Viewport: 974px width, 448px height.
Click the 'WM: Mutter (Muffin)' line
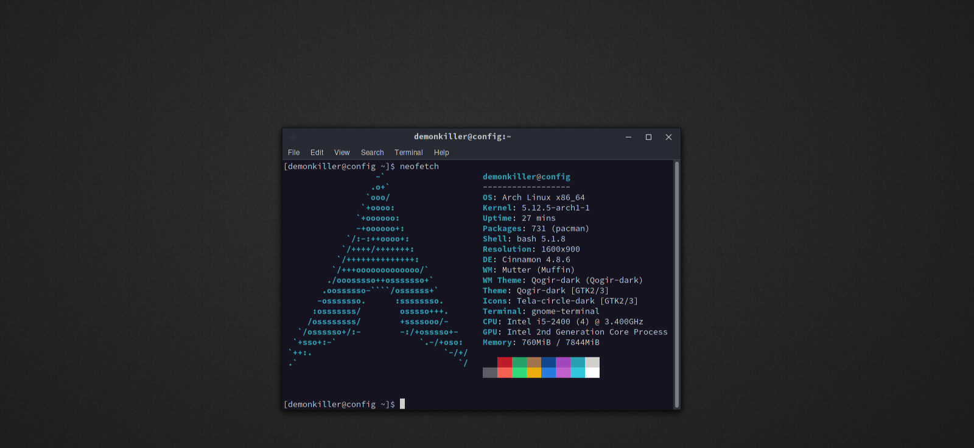click(529, 270)
